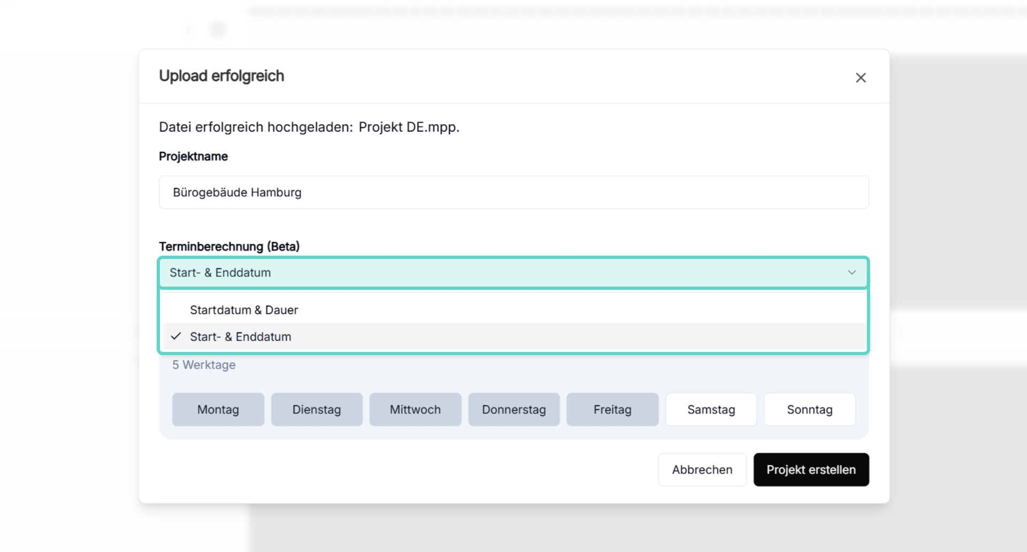Enable Samstag as a workday
This screenshot has width=1027, height=552.
click(711, 410)
